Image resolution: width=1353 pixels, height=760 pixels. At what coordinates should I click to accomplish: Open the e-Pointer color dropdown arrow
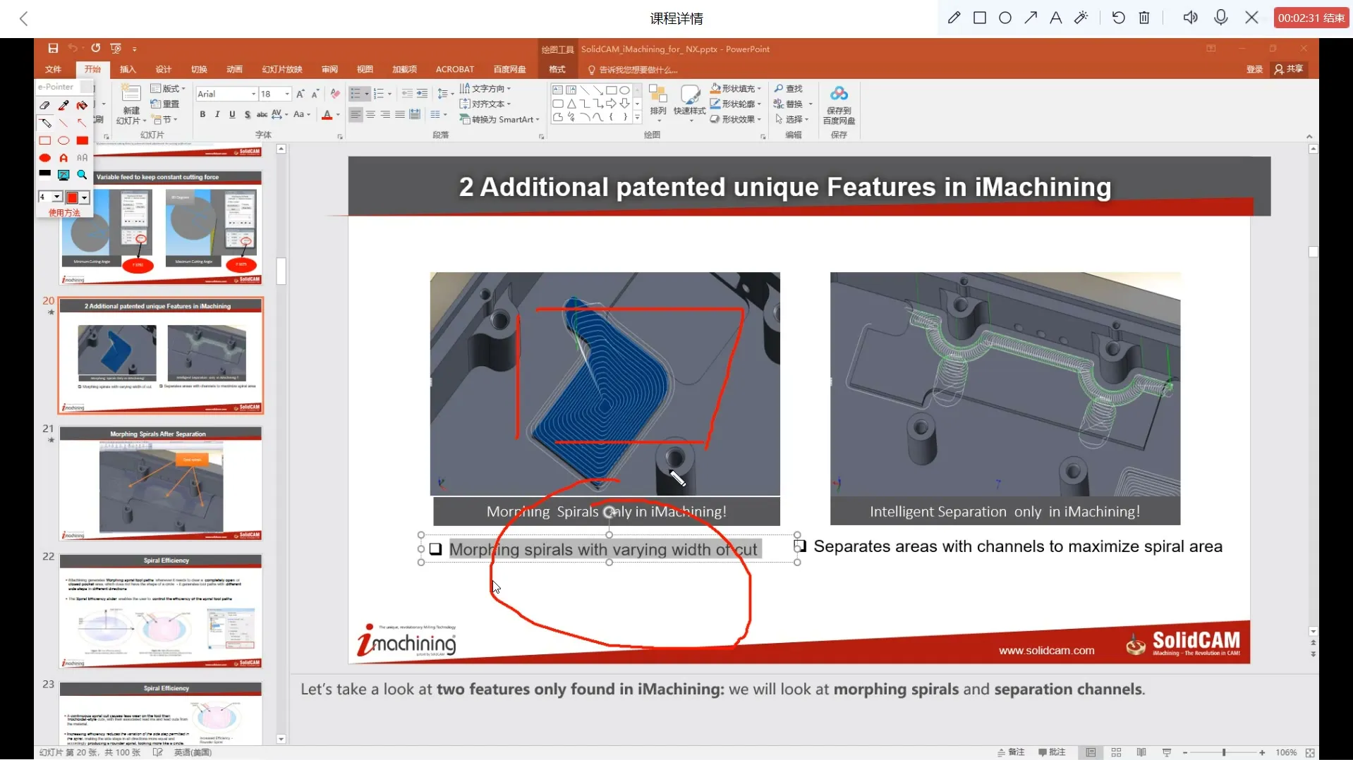(x=85, y=197)
